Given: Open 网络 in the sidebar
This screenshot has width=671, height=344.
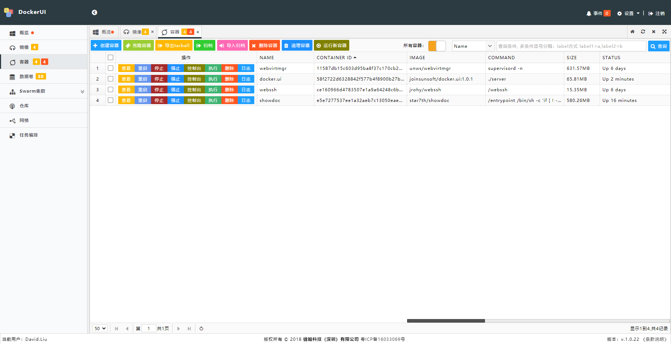Looking at the screenshot, I should pos(44,120).
